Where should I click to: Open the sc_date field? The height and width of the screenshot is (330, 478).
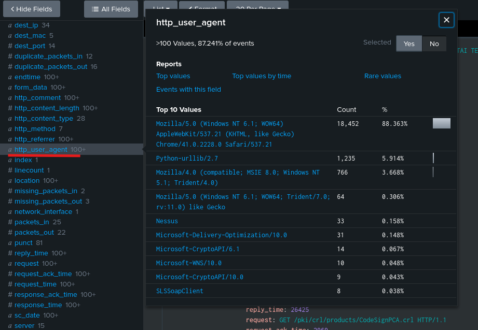pos(27,315)
